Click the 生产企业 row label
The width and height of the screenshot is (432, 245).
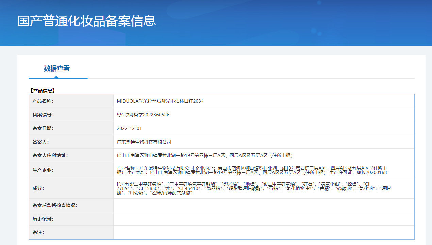click(x=43, y=170)
